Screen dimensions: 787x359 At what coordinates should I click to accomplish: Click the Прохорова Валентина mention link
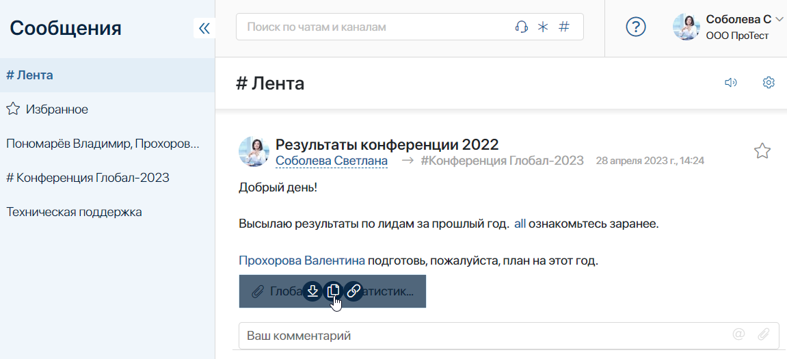coord(302,261)
